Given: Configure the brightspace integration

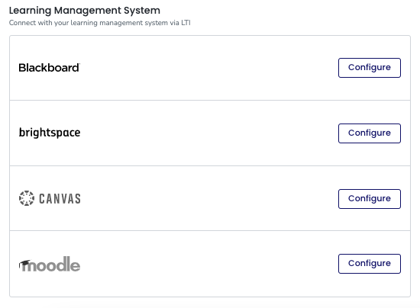Looking at the screenshot, I should point(370,133).
